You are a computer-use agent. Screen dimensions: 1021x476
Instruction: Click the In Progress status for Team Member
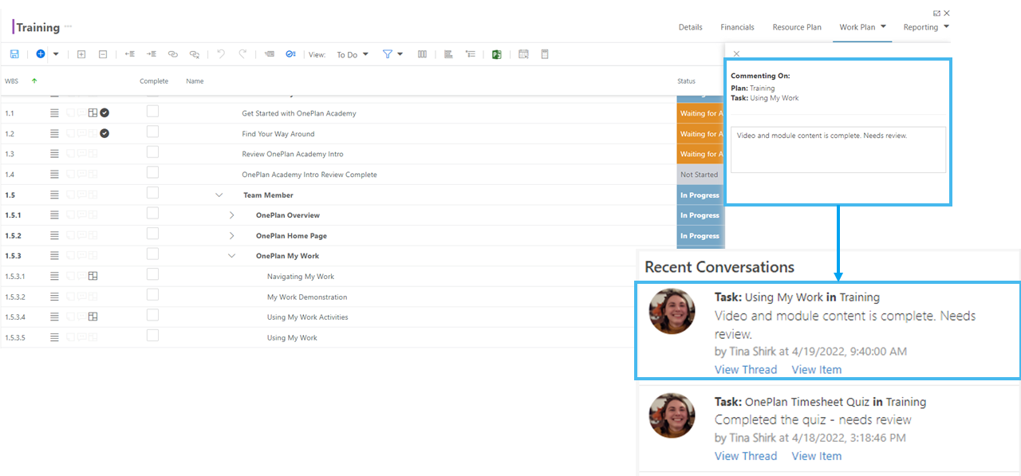coord(700,195)
